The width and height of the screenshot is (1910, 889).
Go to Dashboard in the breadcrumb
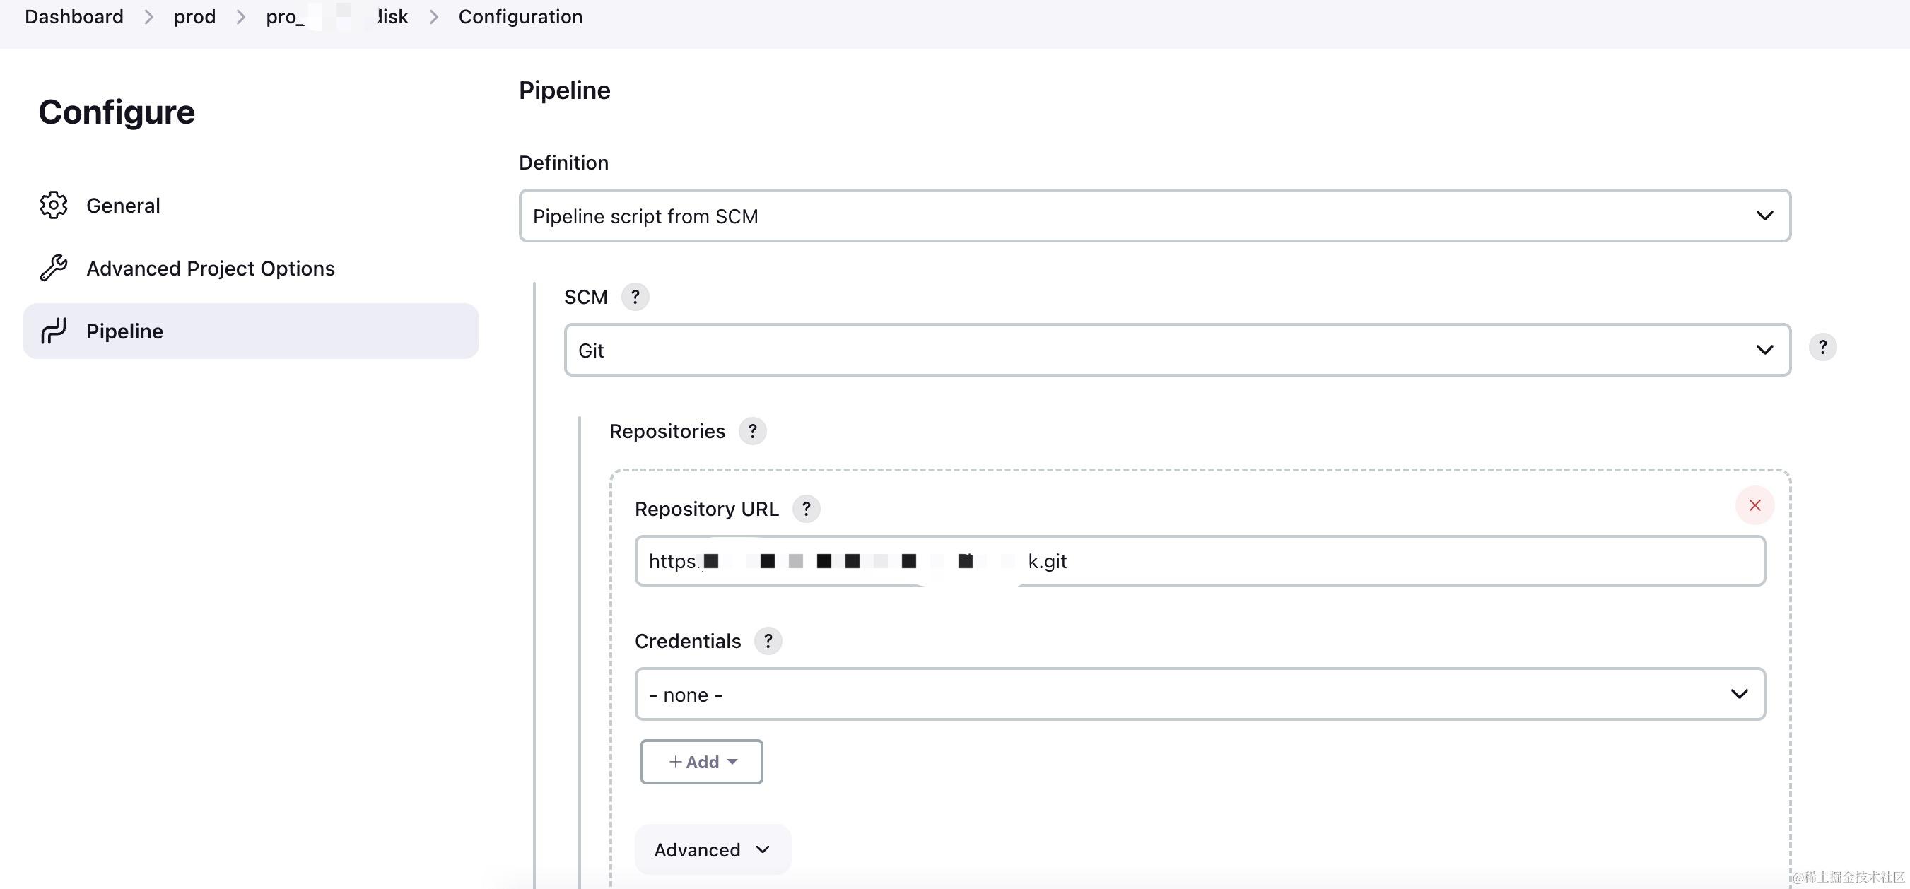tap(74, 16)
